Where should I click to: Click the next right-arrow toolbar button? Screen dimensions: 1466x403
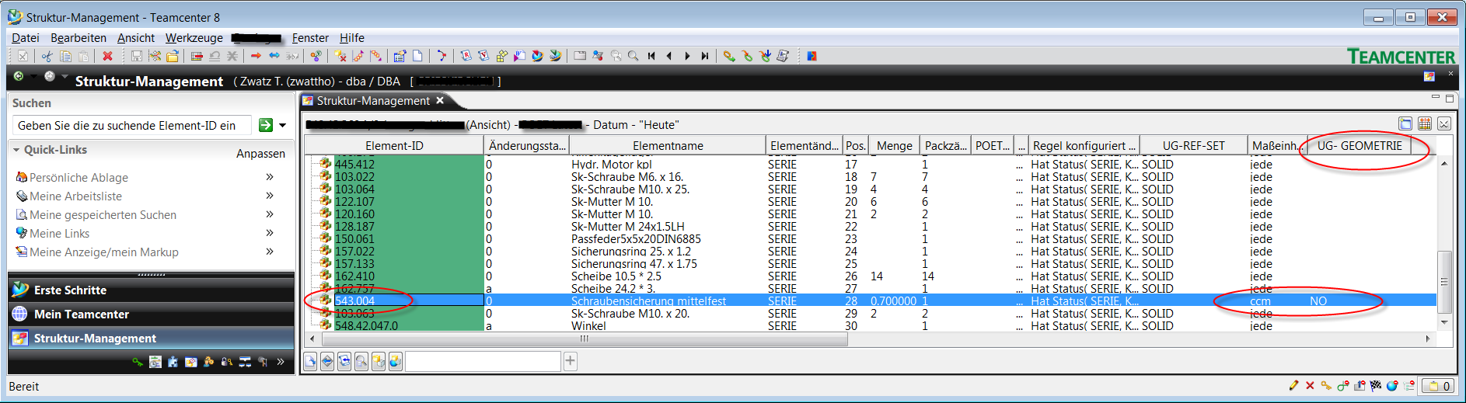click(x=687, y=56)
